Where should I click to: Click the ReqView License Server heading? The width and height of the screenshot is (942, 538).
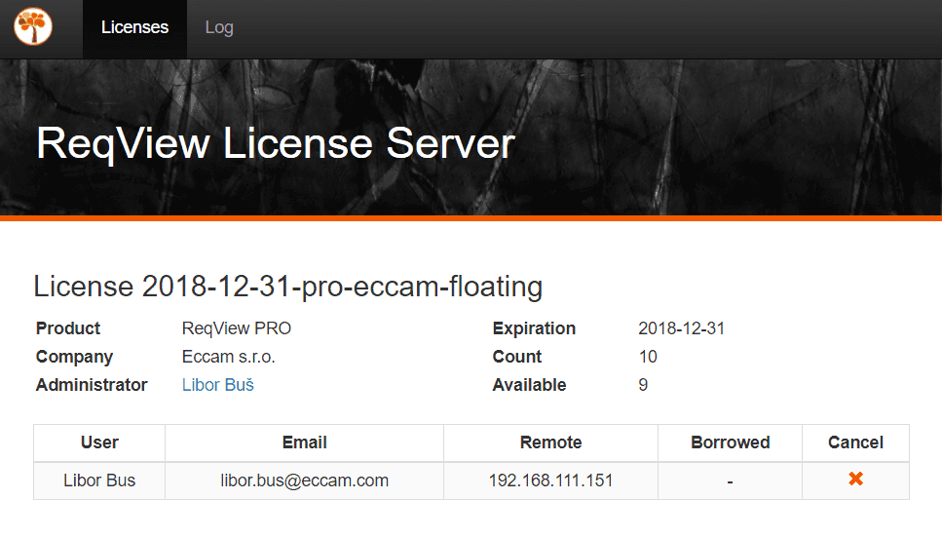tap(276, 144)
